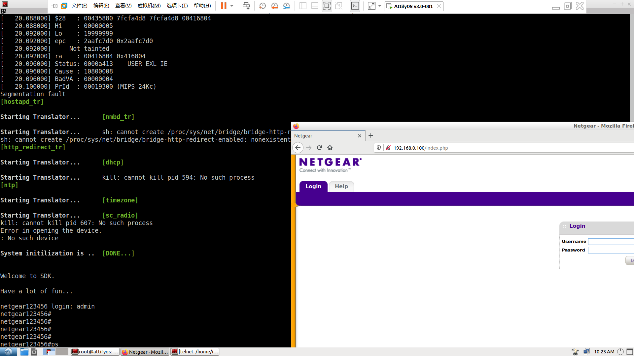634x356 pixels.
Task: Revert to previous snapshot icon
Action: (274, 6)
